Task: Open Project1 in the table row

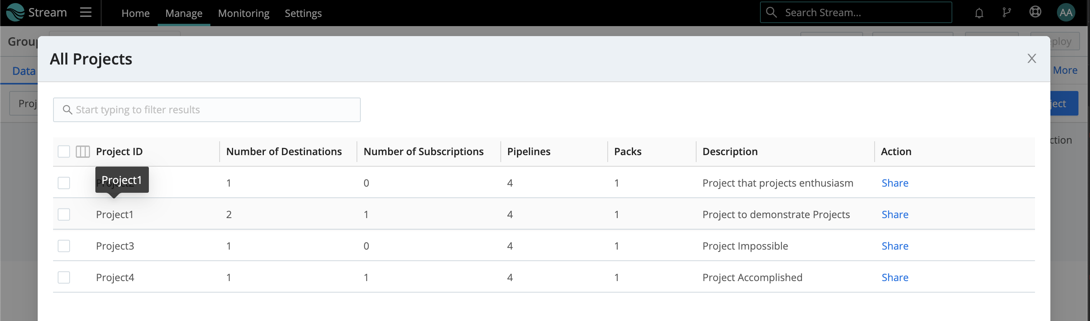Action: pos(115,215)
